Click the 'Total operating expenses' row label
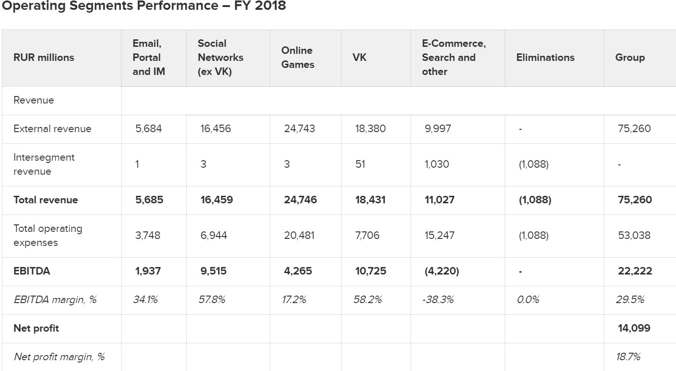The image size is (676, 371). click(48, 236)
